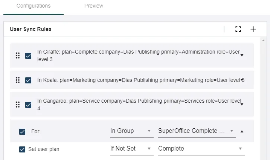Image resolution: width=270 pixels, height=160 pixels.
Task: Expand the Cangaroo rule arrow
Action: tap(242, 105)
